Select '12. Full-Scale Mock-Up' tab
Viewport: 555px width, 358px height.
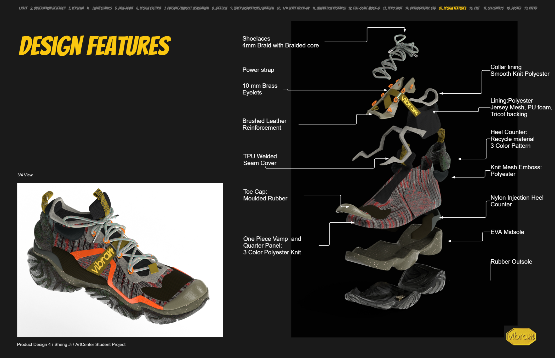tap(364, 8)
